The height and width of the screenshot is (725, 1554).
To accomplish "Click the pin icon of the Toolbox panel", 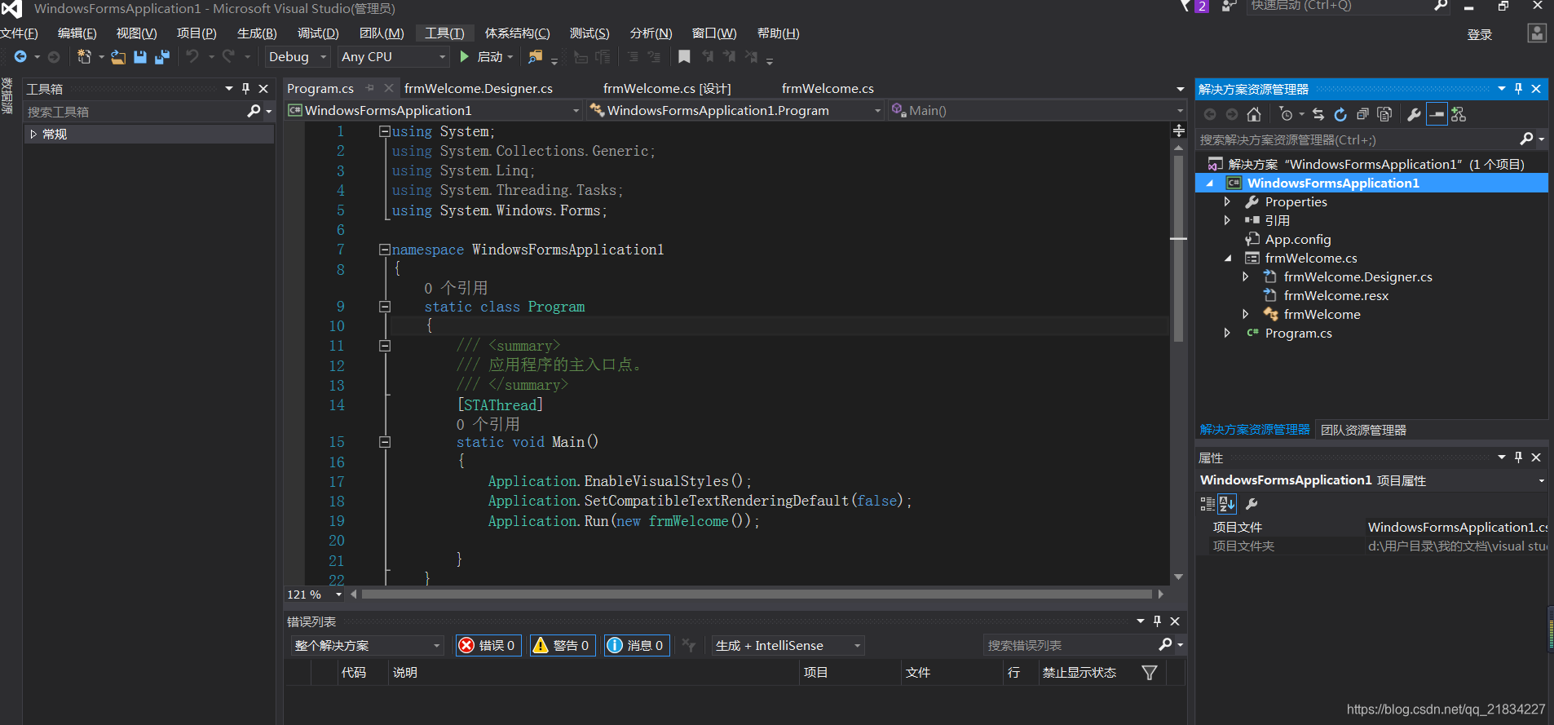I will coord(245,88).
